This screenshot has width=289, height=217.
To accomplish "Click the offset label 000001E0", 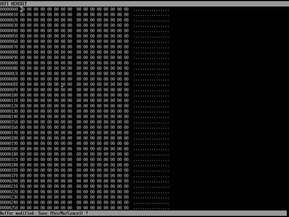I will (x=9, y=170).
